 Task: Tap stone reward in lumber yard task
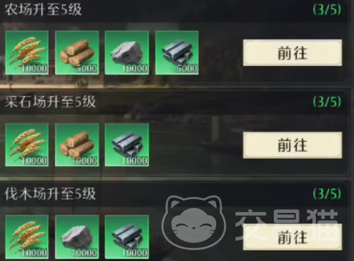coord(77,237)
